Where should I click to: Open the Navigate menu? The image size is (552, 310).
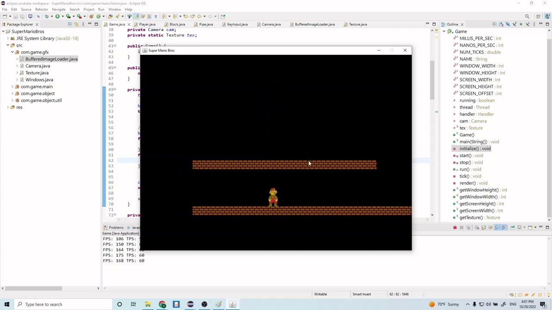click(x=59, y=9)
